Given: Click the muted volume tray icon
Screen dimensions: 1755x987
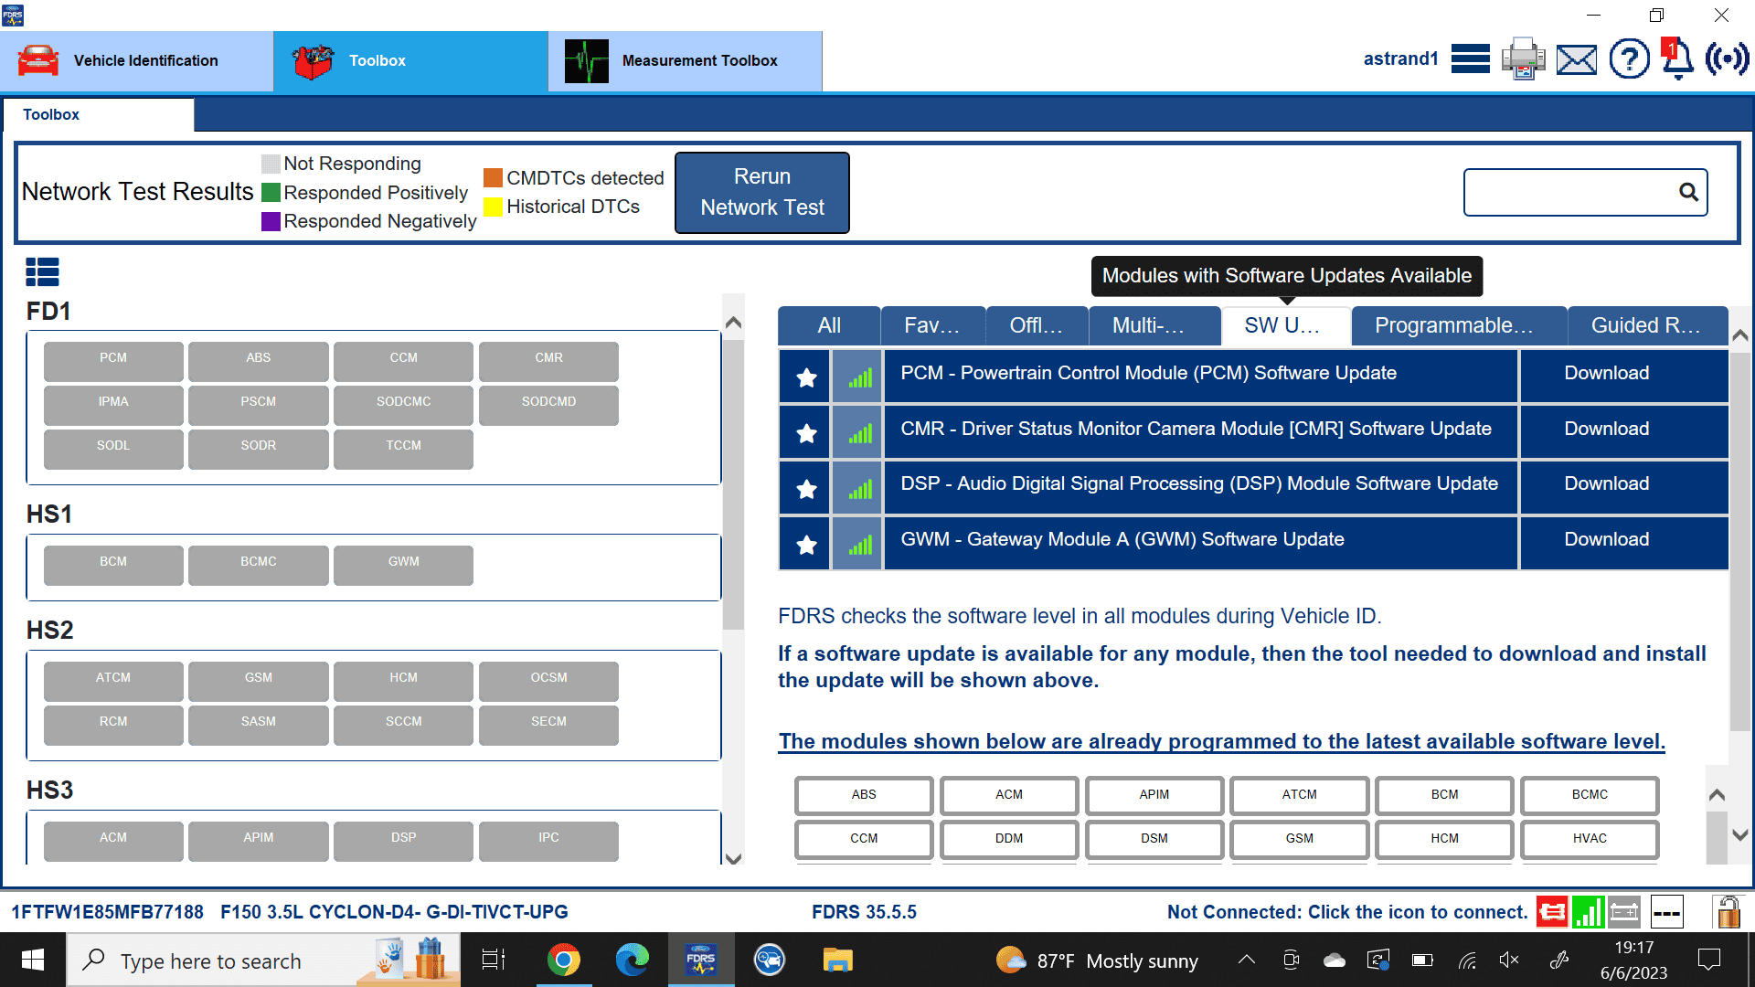Looking at the screenshot, I should pos(1509,960).
